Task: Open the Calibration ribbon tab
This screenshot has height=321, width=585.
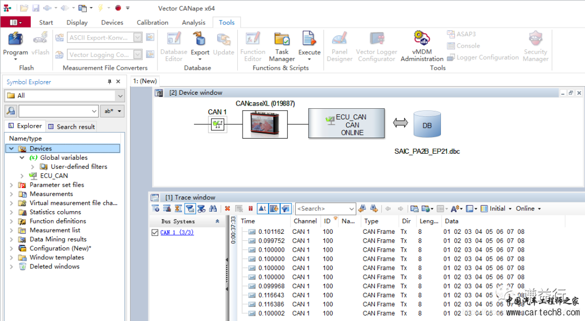Action: click(x=152, y=22)
